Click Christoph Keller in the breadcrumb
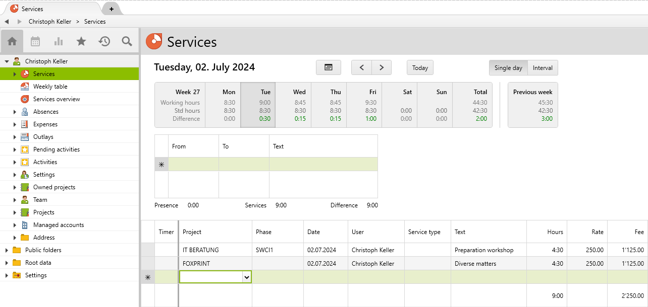Image resolution: width=648 pixels, height=307 pixels. [50, 22]
